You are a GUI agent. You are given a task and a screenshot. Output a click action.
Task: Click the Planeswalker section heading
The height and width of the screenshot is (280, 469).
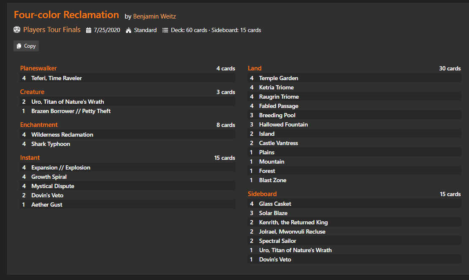tap(38, 68)
